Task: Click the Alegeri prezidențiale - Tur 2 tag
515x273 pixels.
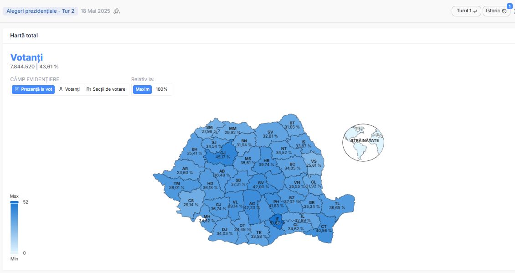Action: click(41, 11)
